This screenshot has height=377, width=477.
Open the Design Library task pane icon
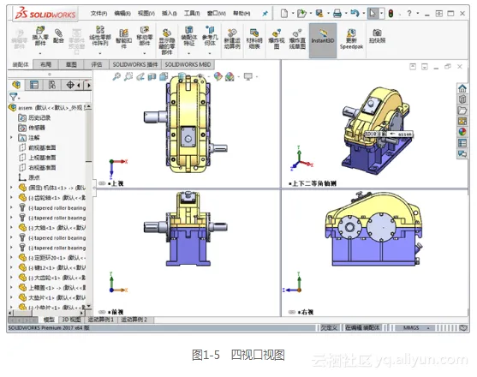[462, 99]
